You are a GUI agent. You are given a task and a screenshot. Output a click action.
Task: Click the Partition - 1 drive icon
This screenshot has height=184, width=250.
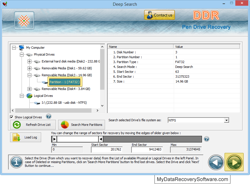pyautogui.click(x=45, y=82)
